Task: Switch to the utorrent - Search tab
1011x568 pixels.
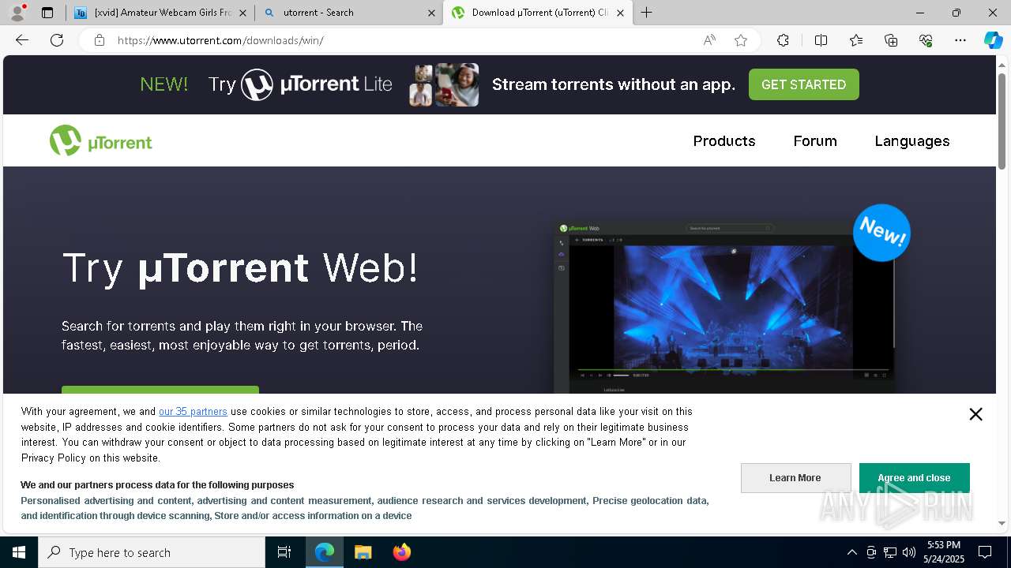Action: click(349, 13)
